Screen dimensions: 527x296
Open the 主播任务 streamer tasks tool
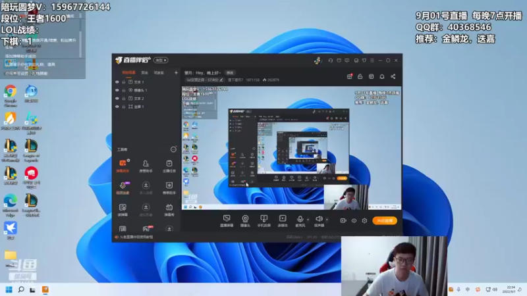point(169,166)
